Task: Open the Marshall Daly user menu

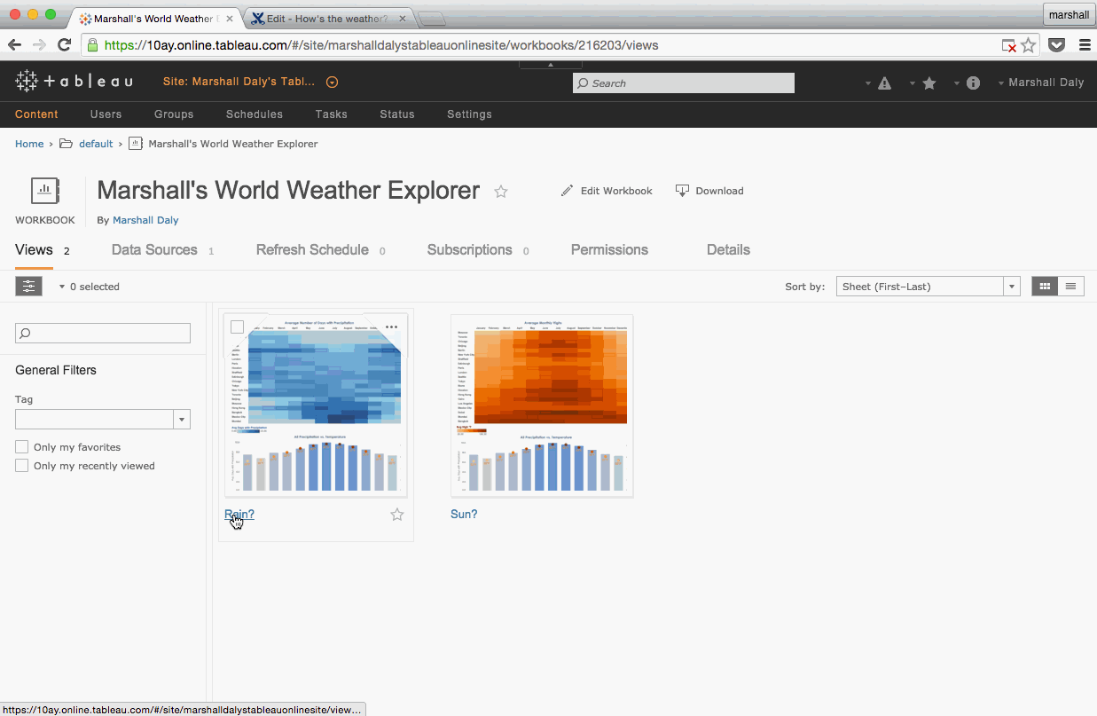Action: [x=1040, y=83]
